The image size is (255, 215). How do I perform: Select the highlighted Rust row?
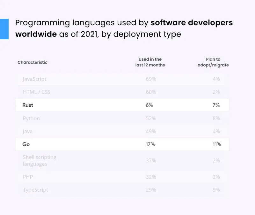(x=122, y=105)
